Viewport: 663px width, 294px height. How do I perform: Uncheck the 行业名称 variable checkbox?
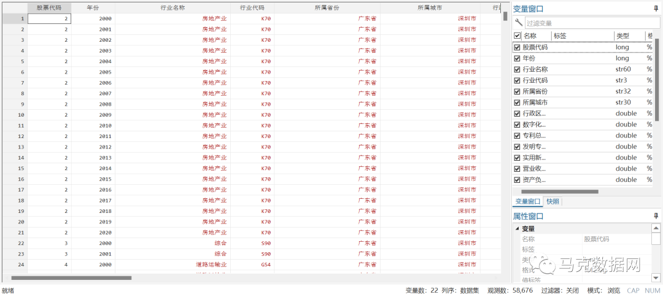click(x=517, y=69)
